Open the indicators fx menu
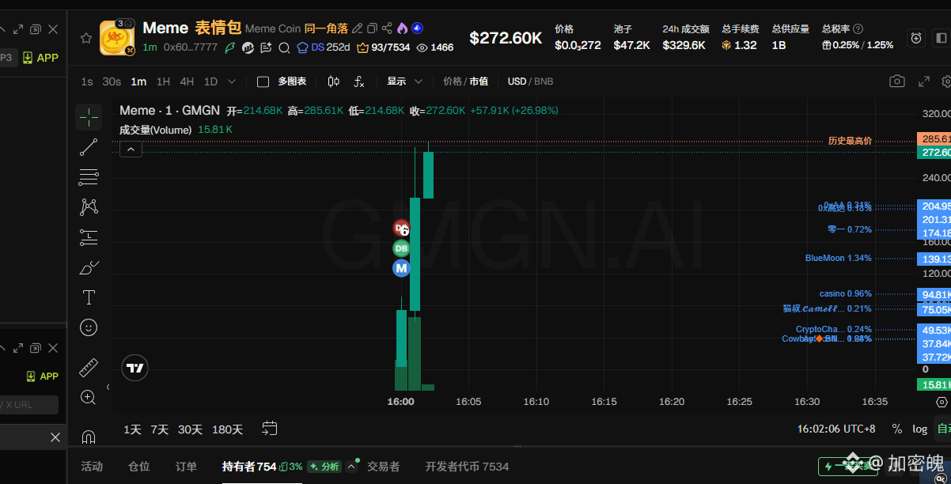This screenshot has height=484, width=951. (359, 81)
